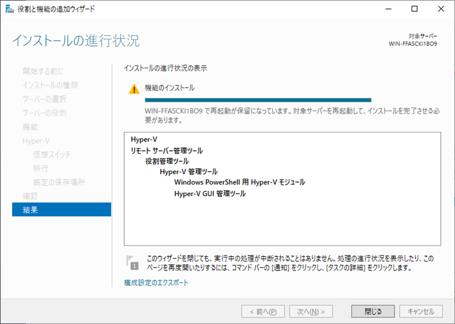Click the warning triangle icon

click(x=134, y=89)
